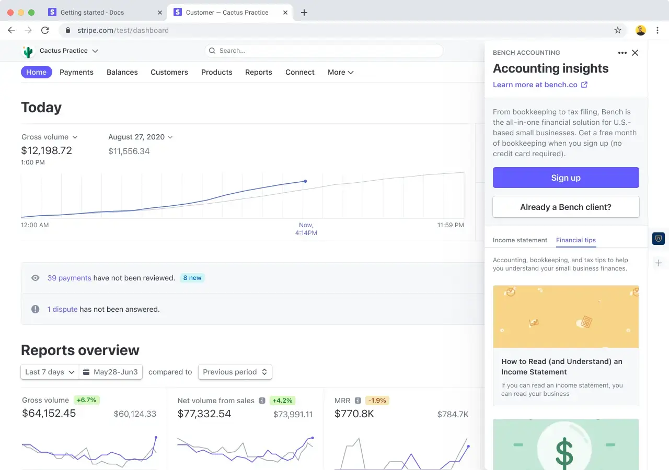This screenshot has height=470, width=669.
Task: Open the browser profile avatar
Action: (x=641, y=30)
